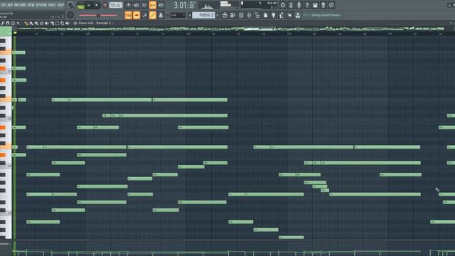Toggle loop recording button

(x=161, y=5)
